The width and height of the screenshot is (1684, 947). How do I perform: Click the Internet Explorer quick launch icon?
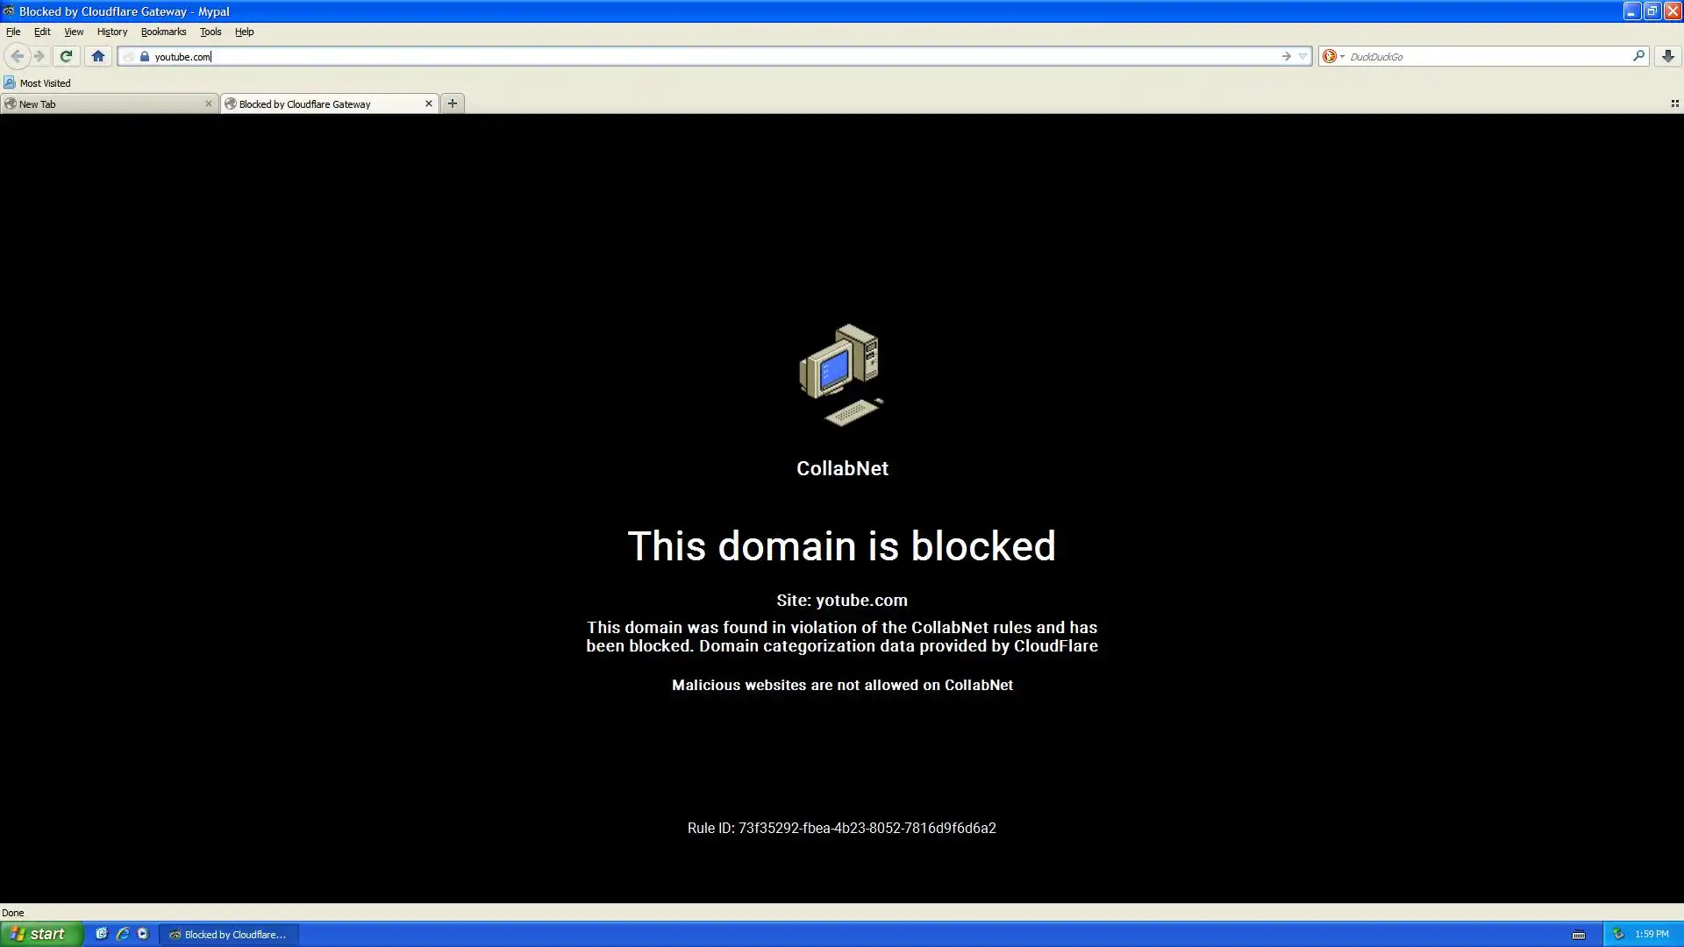(122, 934)
